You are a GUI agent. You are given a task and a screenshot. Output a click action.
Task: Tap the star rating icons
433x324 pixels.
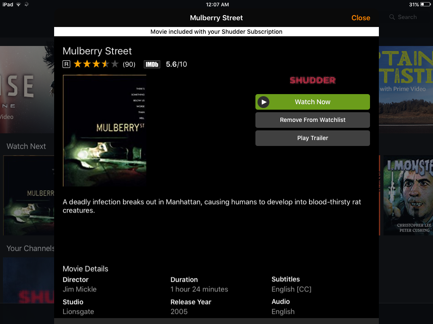(96, 64)
